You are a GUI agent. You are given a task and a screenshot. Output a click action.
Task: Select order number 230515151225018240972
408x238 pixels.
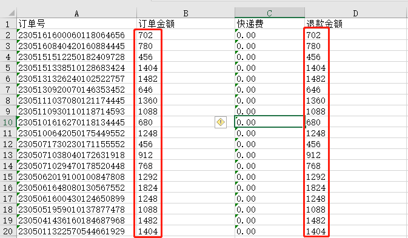coord(76,57)
